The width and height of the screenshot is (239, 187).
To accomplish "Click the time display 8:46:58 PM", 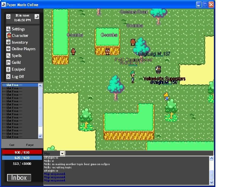I will pyautogui.click(x=22, y=20).
